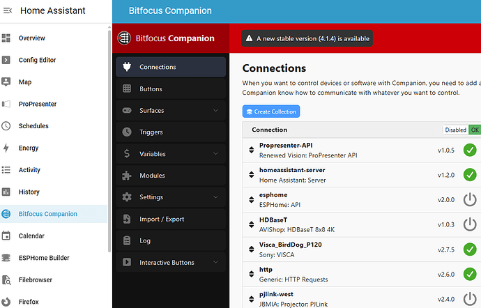The width and height of the screenshot is (481, 308).
Task: Click the Calendar icon
Action: (6, 236)
